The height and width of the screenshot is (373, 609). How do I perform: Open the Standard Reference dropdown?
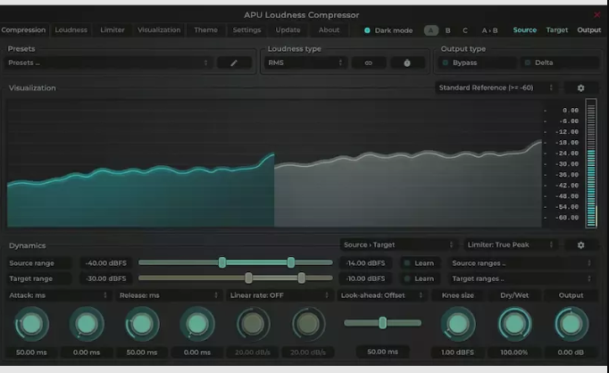496,88
